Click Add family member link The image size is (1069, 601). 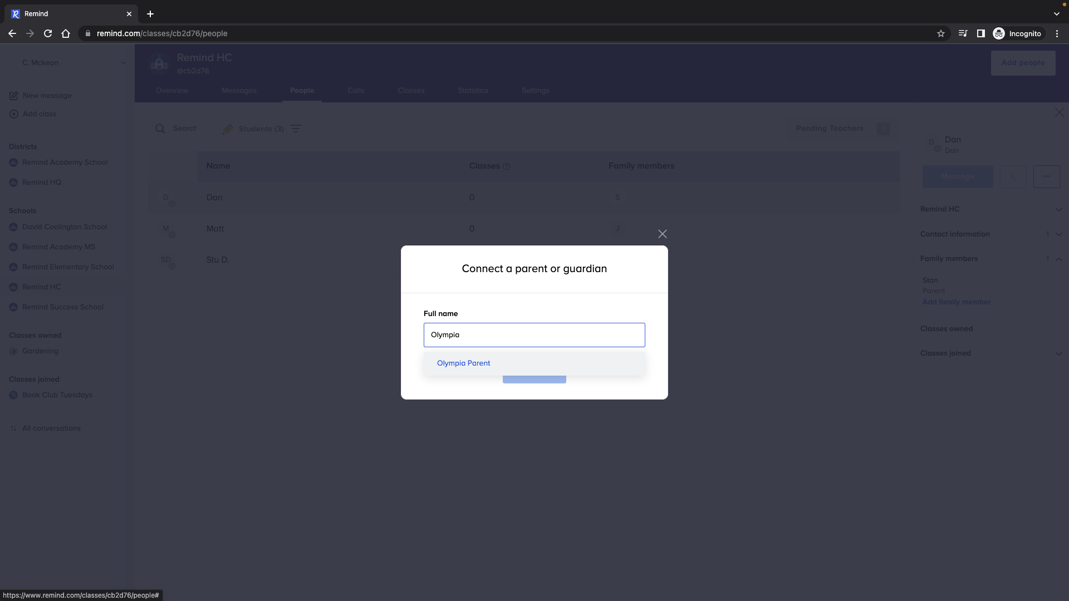click(x=956, y=302)
